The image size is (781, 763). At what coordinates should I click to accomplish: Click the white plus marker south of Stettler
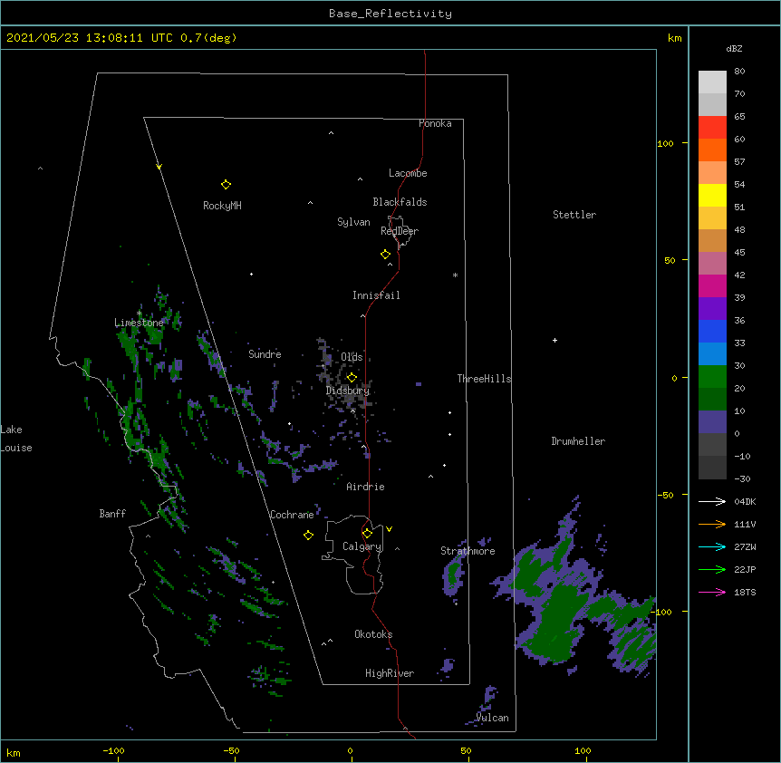tap(554, 340)
